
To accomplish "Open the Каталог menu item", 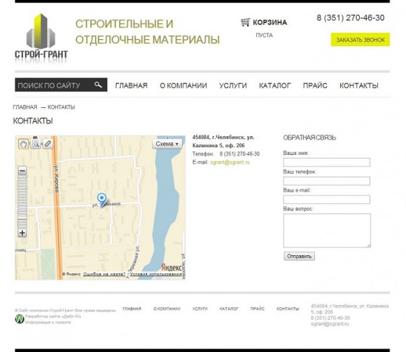I will coord(275,86).
